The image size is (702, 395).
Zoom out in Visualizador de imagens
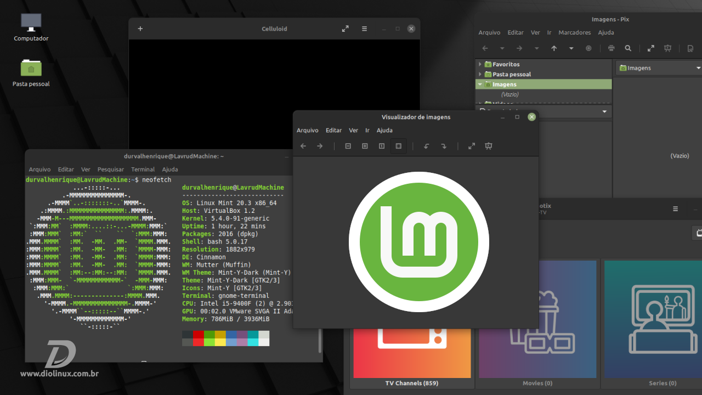click(x=348, y=146)
